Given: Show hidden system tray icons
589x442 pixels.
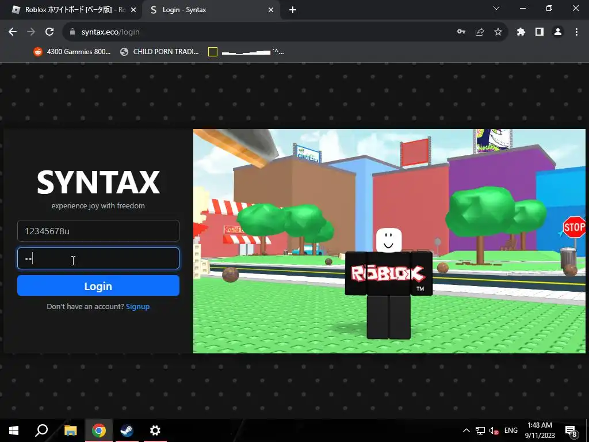Looking at the screenshot, I should (466, 430).
